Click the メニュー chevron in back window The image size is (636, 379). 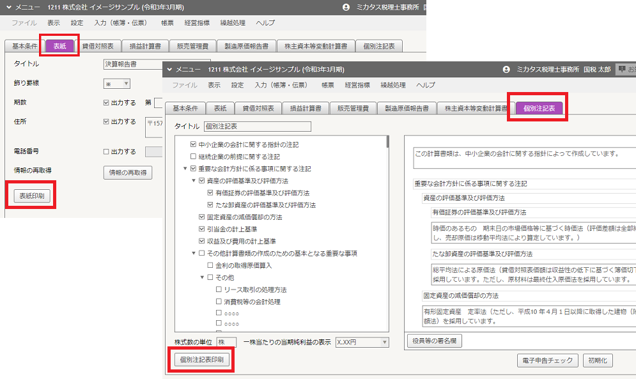[x=9, y=7]
